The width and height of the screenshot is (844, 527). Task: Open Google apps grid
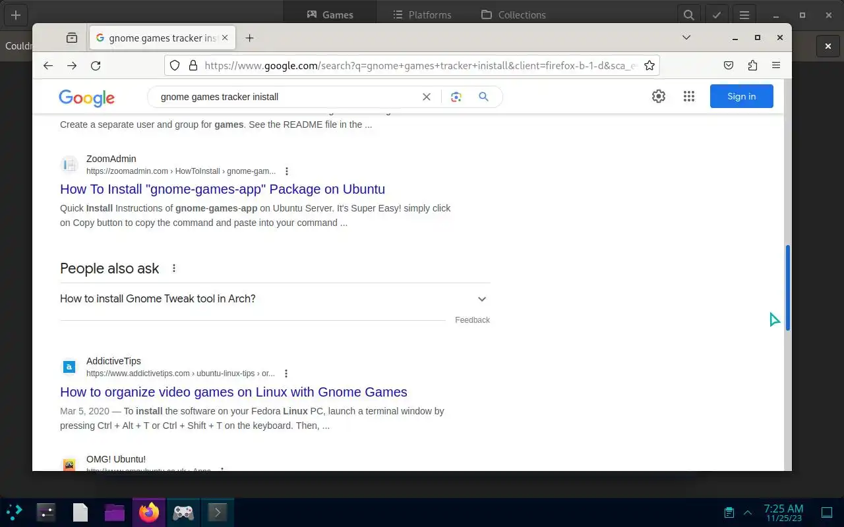click(x=689, y=96)
